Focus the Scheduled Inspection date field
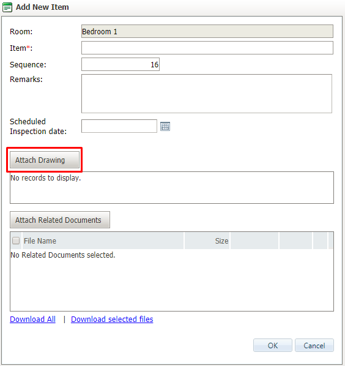Image resolution: width=345 pixels, height=366 pixels. 119,126
